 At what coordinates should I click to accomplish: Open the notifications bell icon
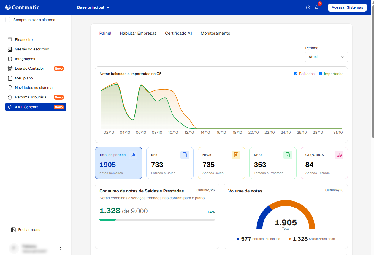317,7
